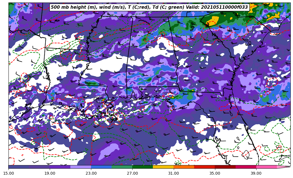Click the orange colorbar segment

coord(184,167)
